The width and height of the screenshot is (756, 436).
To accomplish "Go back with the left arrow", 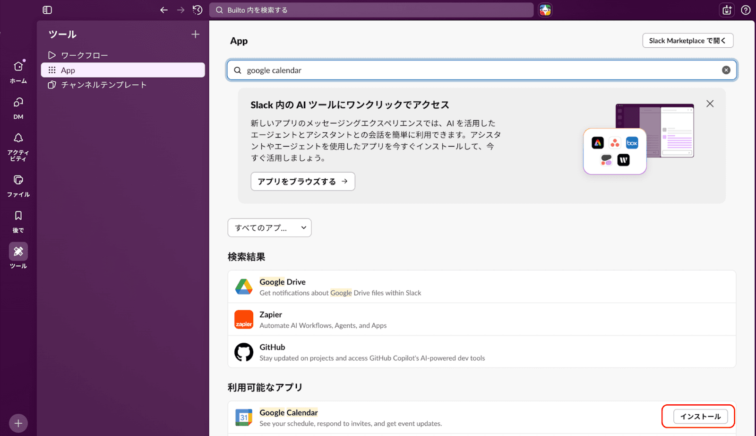I will (x=164, y=10).
